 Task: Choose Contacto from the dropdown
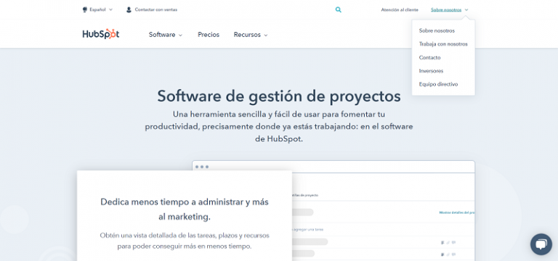pos(429,57)
